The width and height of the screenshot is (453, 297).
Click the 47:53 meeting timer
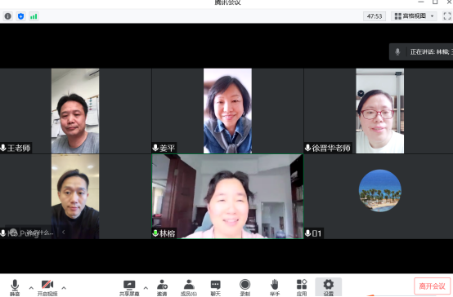pyautogui.click(x=375, y=16)
